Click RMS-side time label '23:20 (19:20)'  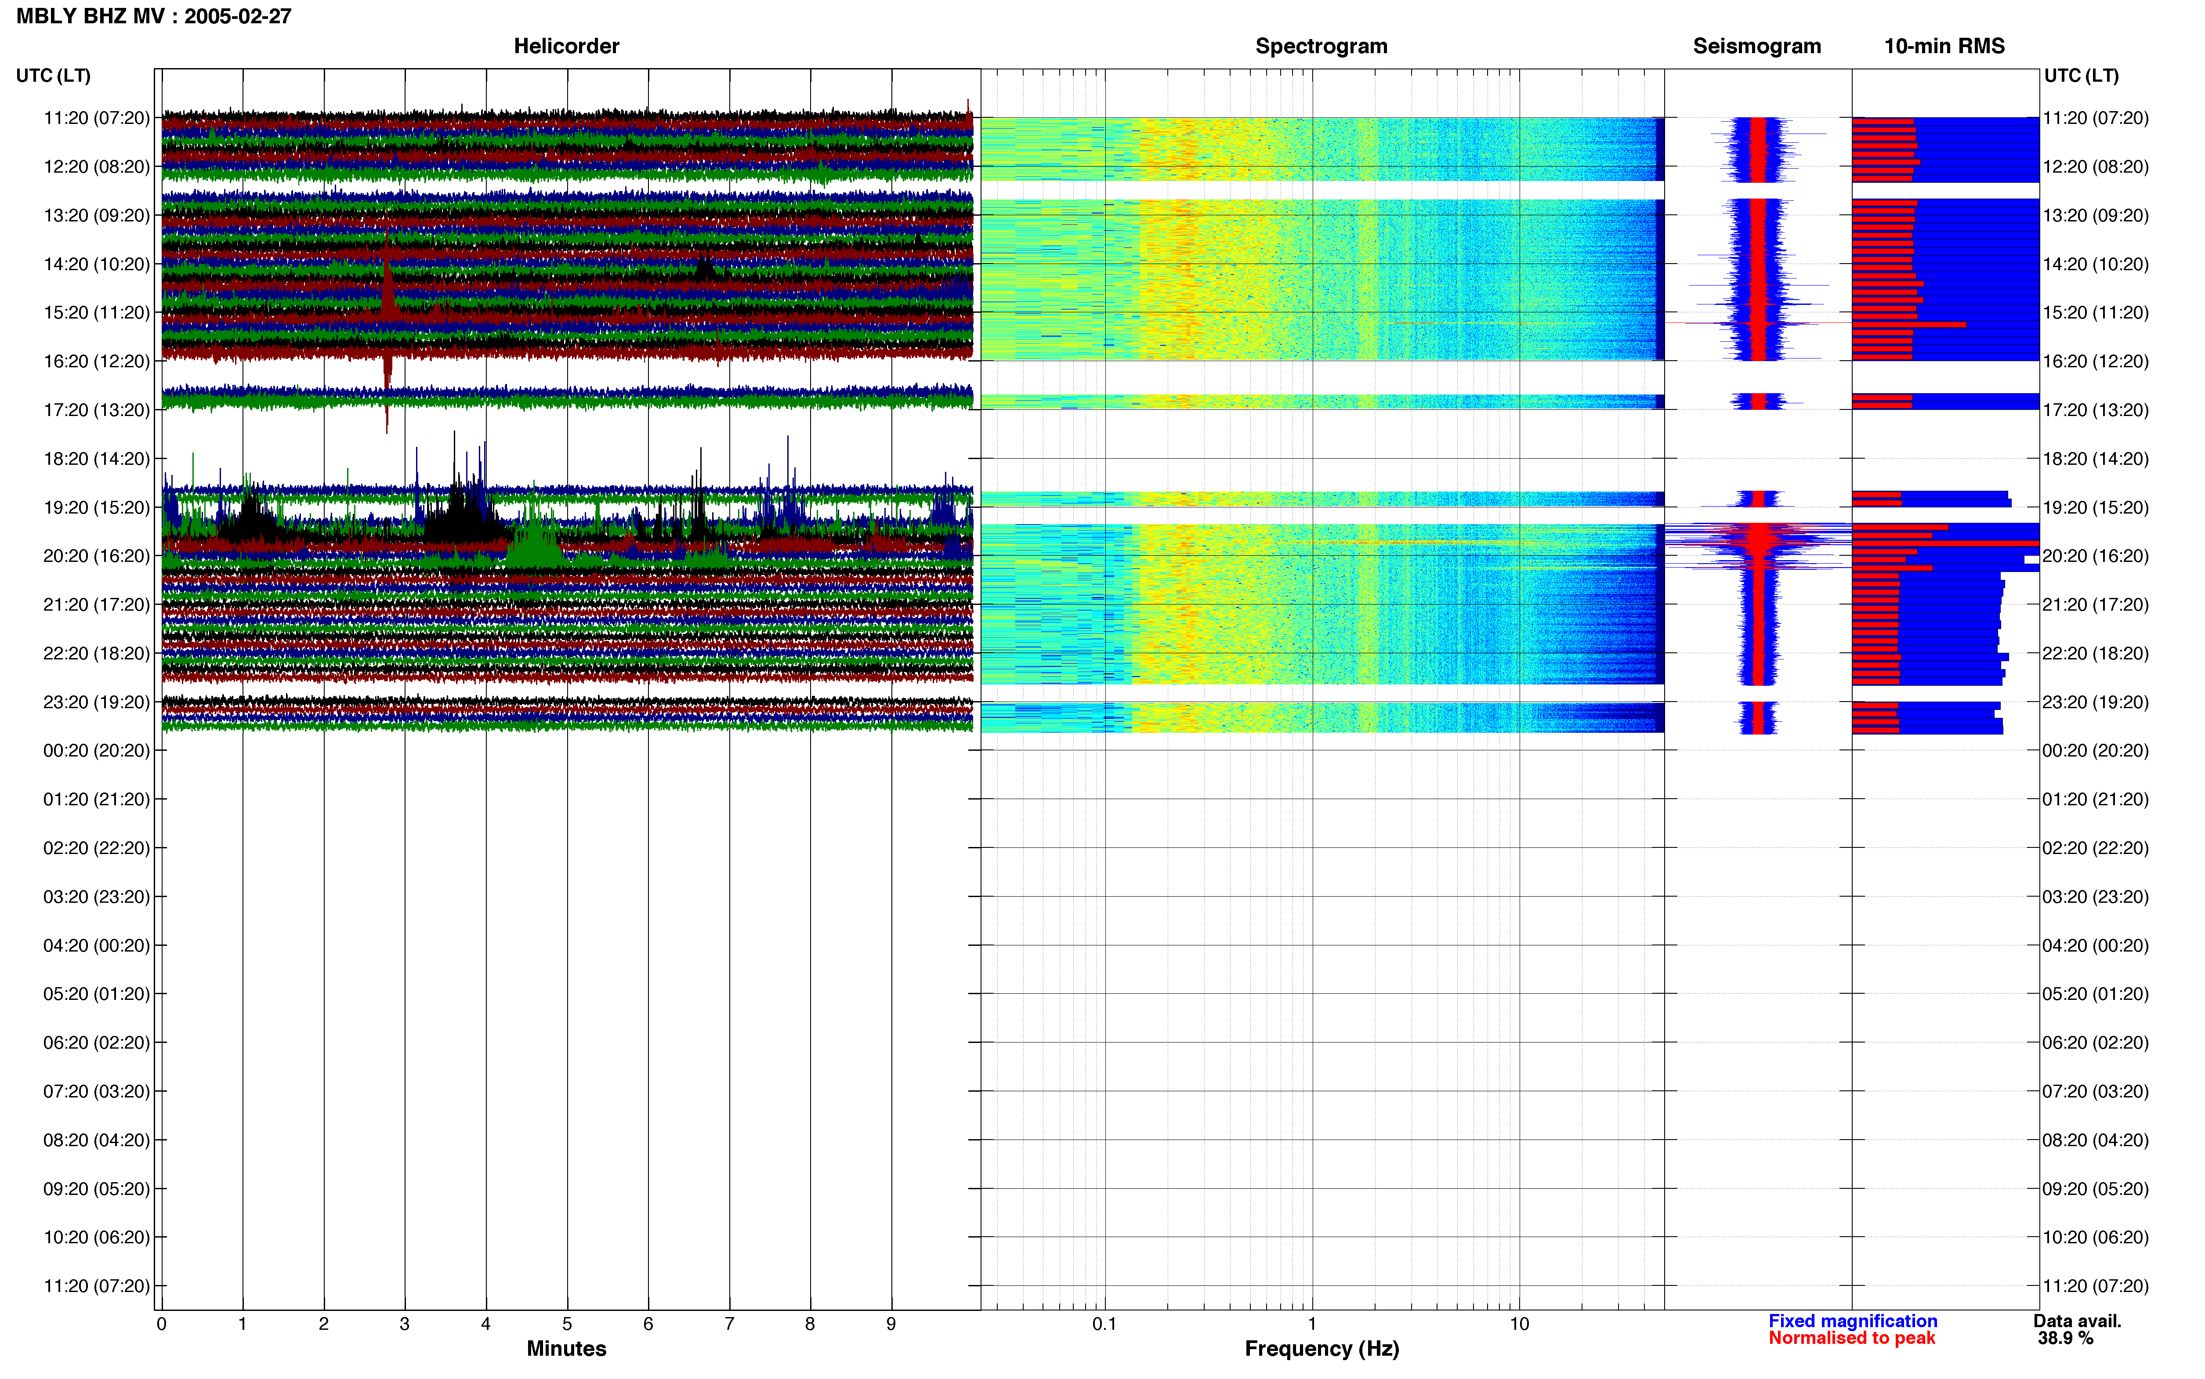[x=2096, y=702]
